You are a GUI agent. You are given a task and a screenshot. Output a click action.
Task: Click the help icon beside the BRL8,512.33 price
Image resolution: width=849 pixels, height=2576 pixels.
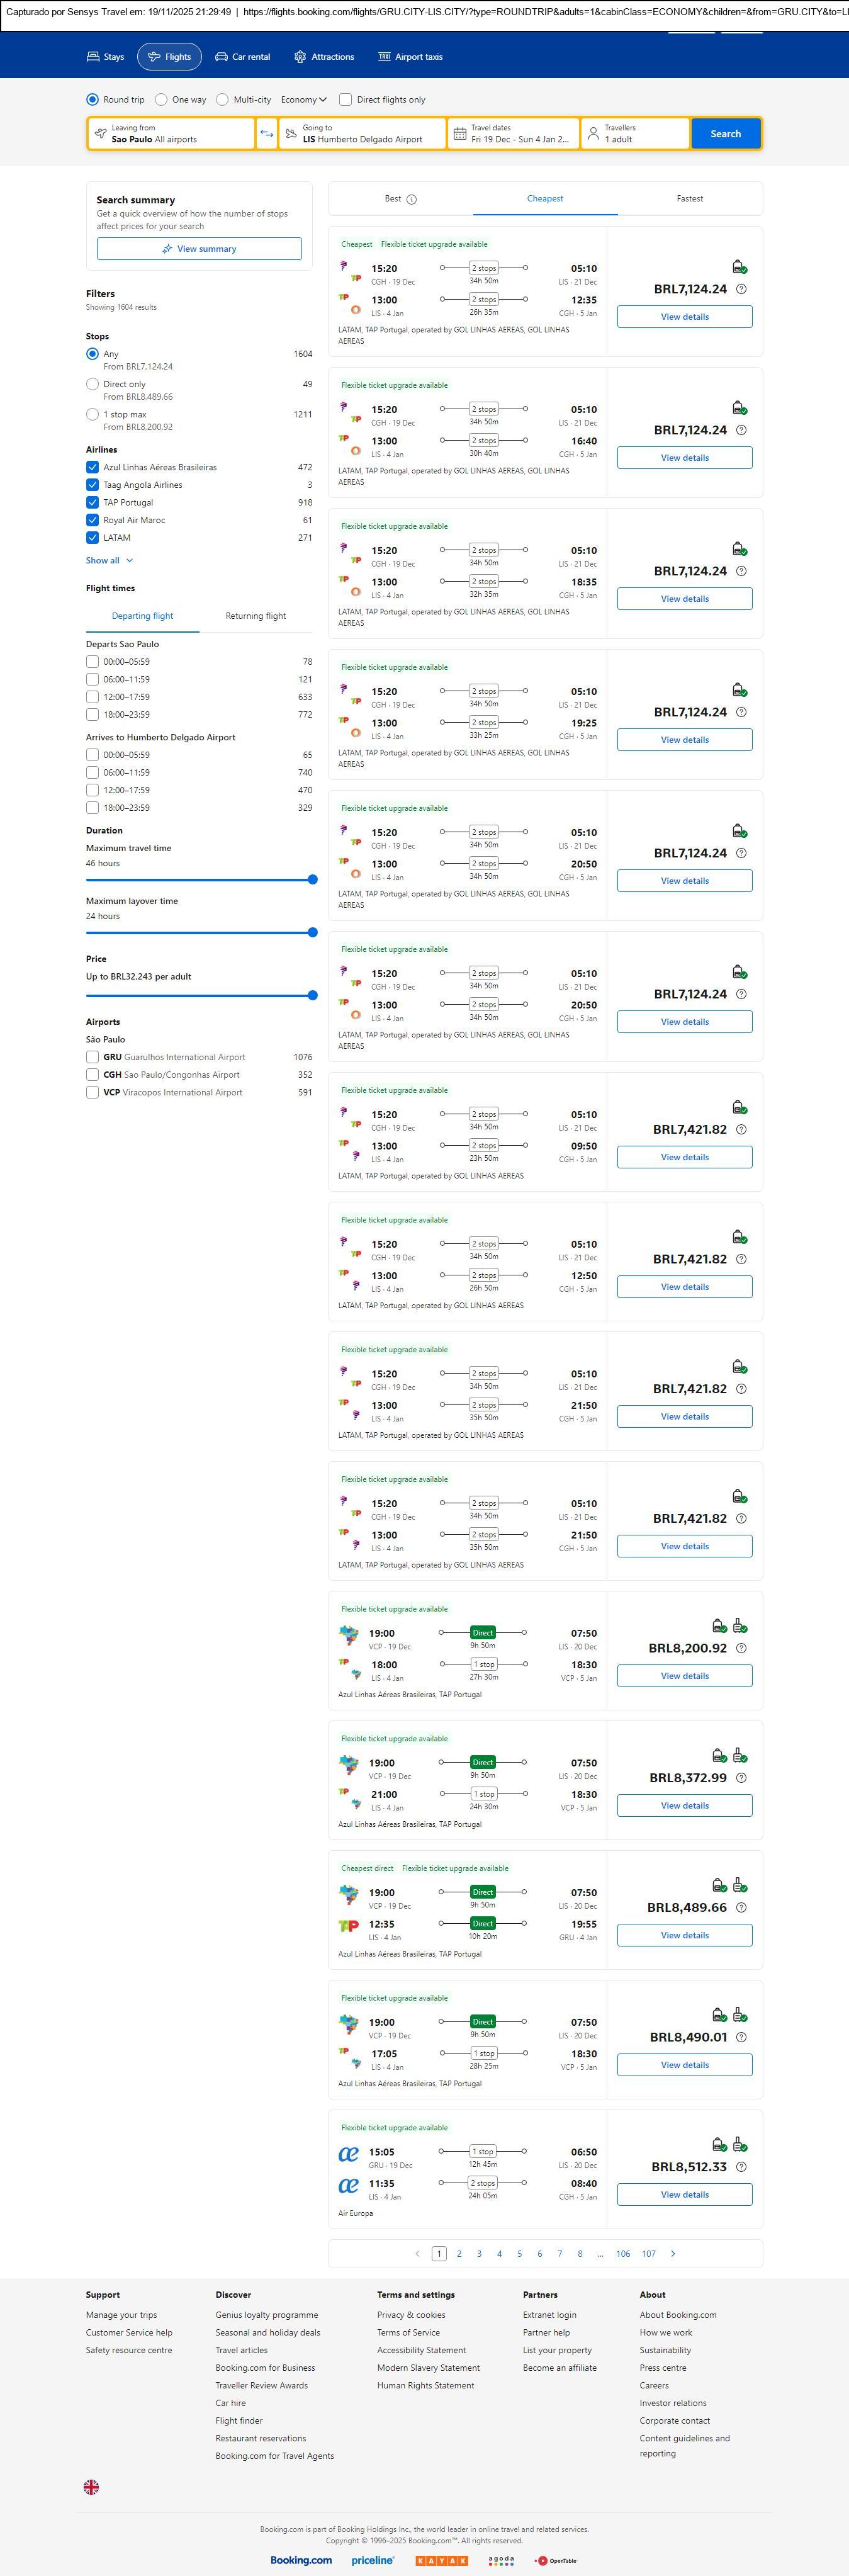pyautogui.click(x=741, y=2166)
